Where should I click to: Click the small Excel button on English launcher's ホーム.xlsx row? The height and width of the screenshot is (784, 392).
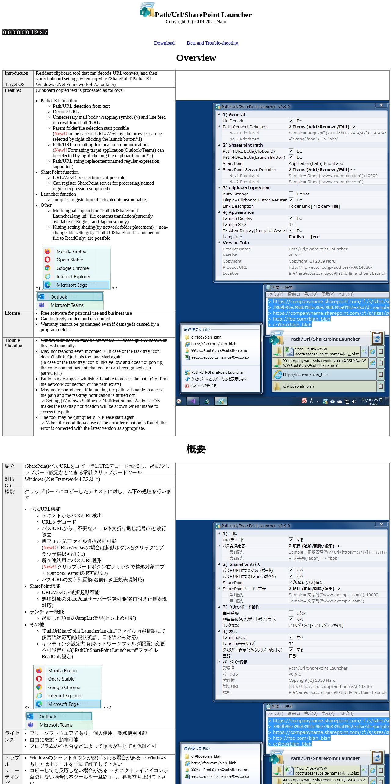365,351
